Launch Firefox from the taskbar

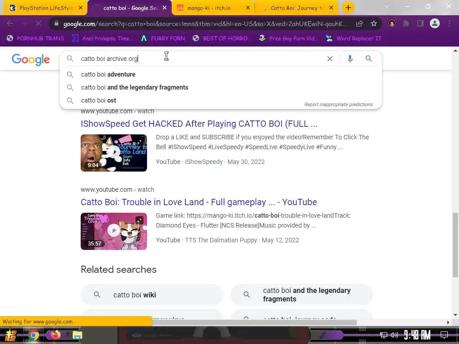55,335
